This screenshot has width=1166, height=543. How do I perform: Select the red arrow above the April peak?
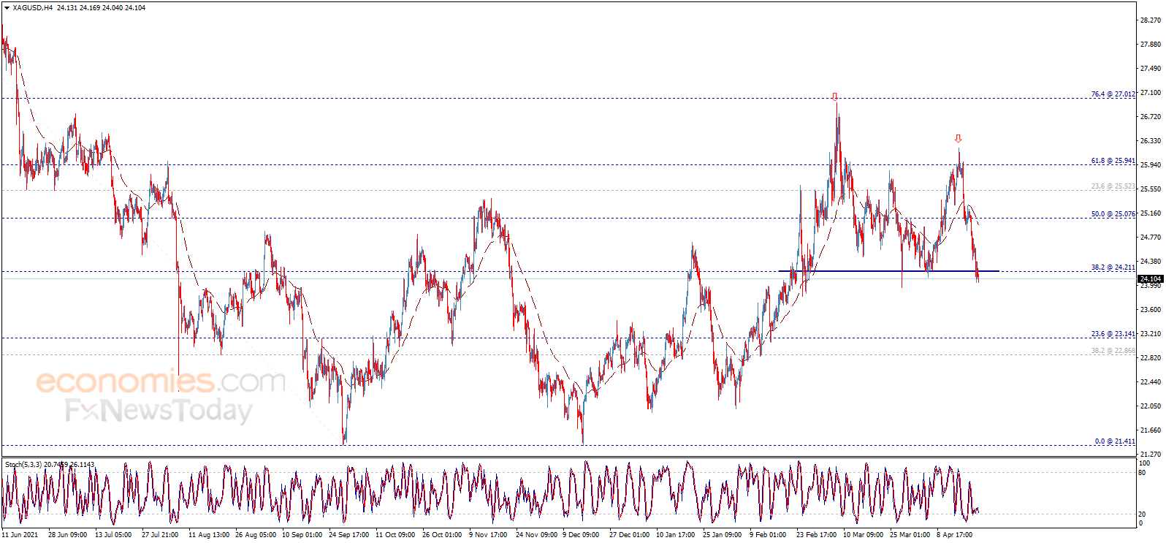tap(958, 138)
